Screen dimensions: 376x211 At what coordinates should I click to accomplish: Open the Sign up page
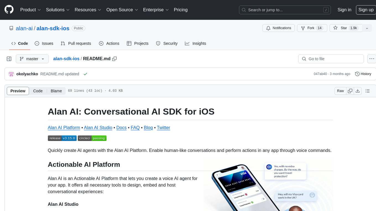pos(366,10)
